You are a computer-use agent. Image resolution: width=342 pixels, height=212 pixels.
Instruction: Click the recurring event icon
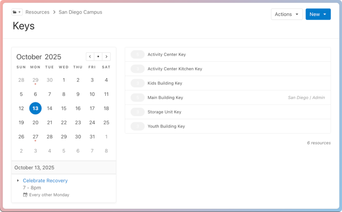[25, 195]
